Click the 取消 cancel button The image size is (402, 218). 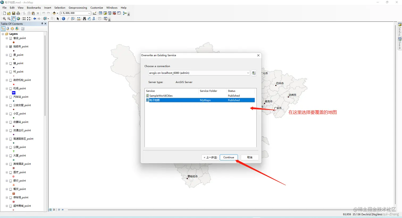pos(250,157)
